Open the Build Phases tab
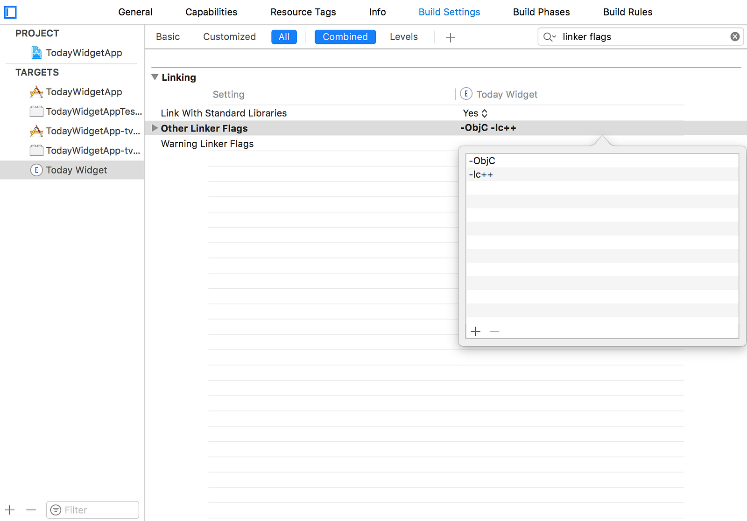 [542, 12]
